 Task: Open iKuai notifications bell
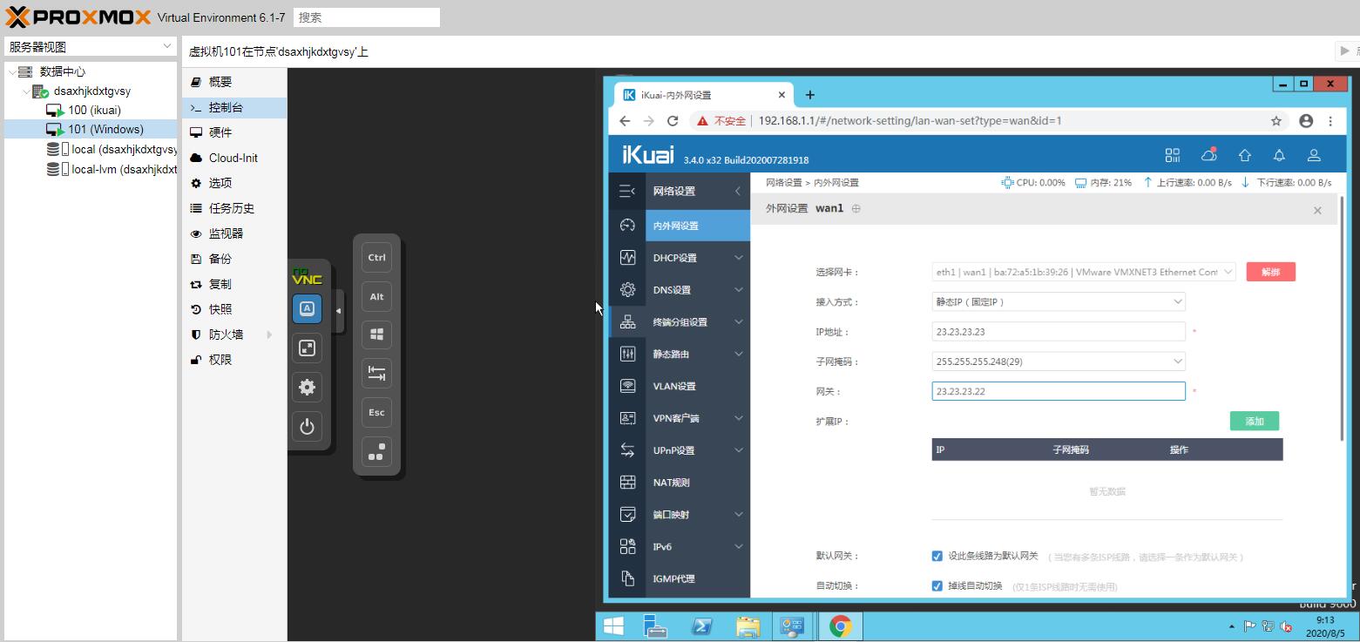pyautogui.click(x=1279, y=155)
